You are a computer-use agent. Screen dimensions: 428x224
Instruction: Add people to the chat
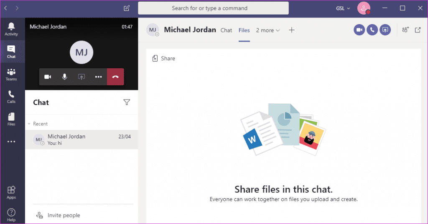pos(405,30)
